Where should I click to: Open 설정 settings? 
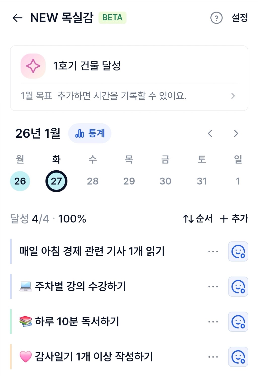tap(240, 18)
